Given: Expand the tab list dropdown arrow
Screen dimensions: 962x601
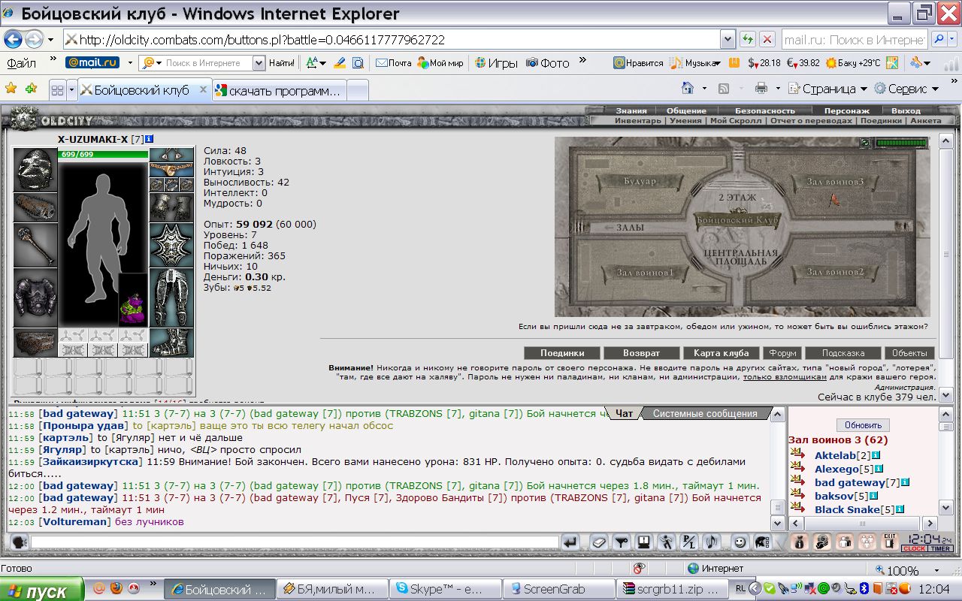Looking at the screenshot, I should [x=72, y=90].
